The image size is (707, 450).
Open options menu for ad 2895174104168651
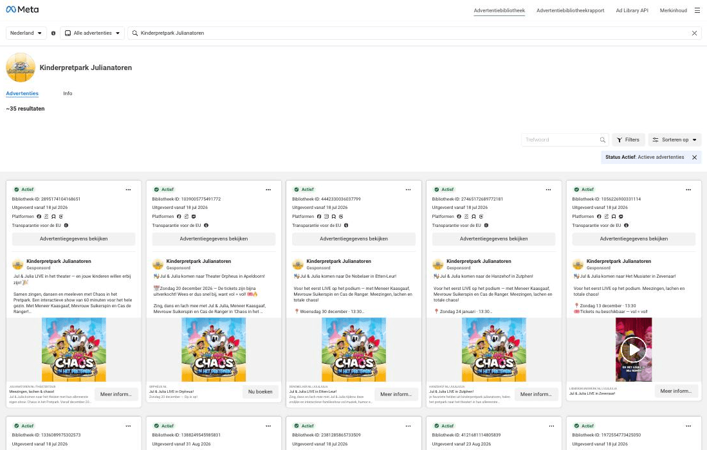[x=128, y=190]
